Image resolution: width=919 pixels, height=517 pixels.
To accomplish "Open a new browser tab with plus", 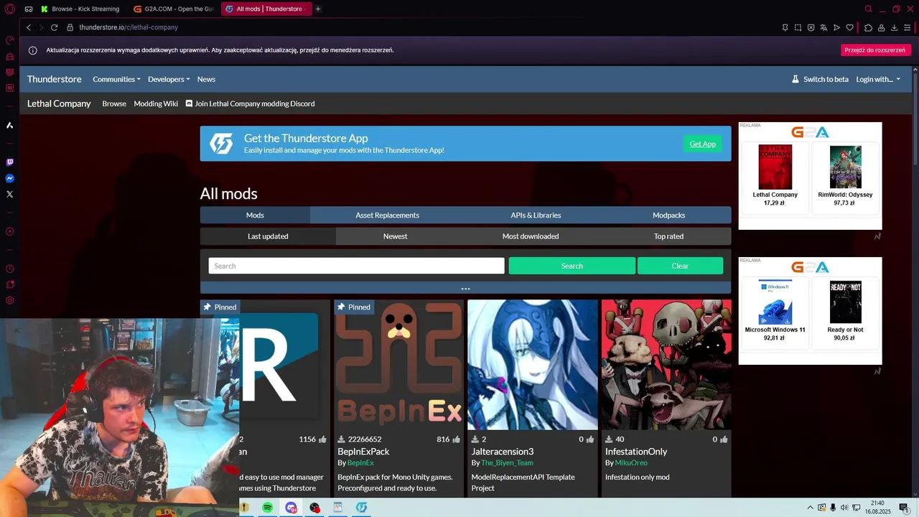I will (x=318, y=9).
